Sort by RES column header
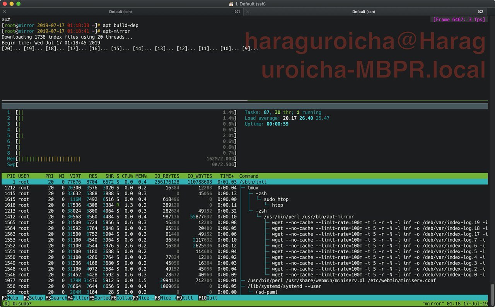This screenshot has height=307, width=495. [93, 176]
